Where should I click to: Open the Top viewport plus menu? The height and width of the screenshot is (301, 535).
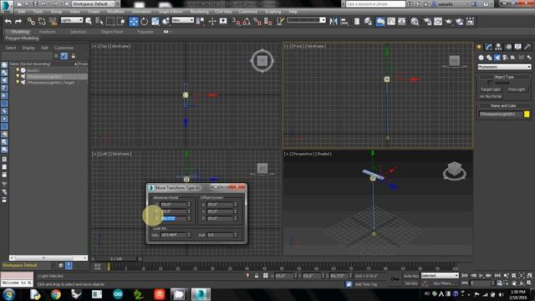tap(94, 46)
